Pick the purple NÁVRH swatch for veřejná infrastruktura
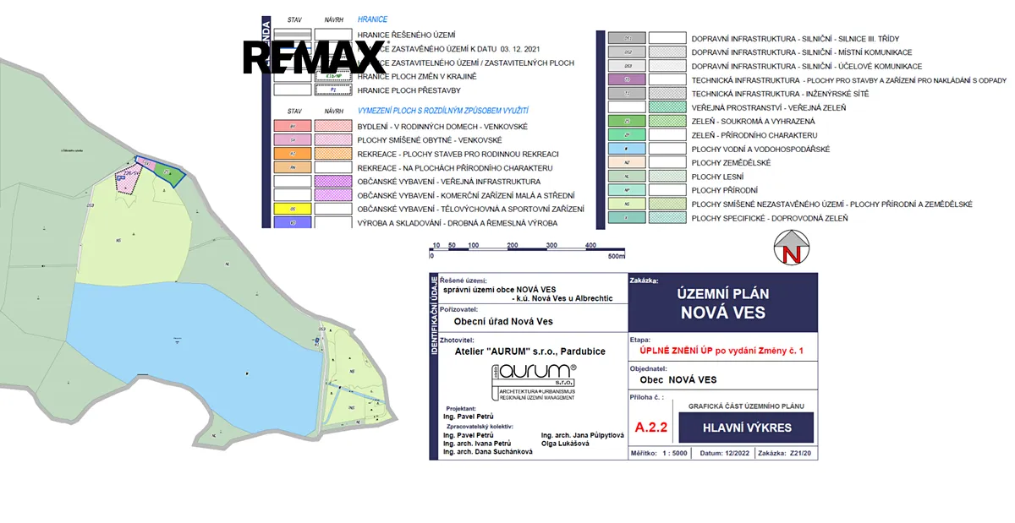The image size is (1015, 523). [x=333, y=181]
